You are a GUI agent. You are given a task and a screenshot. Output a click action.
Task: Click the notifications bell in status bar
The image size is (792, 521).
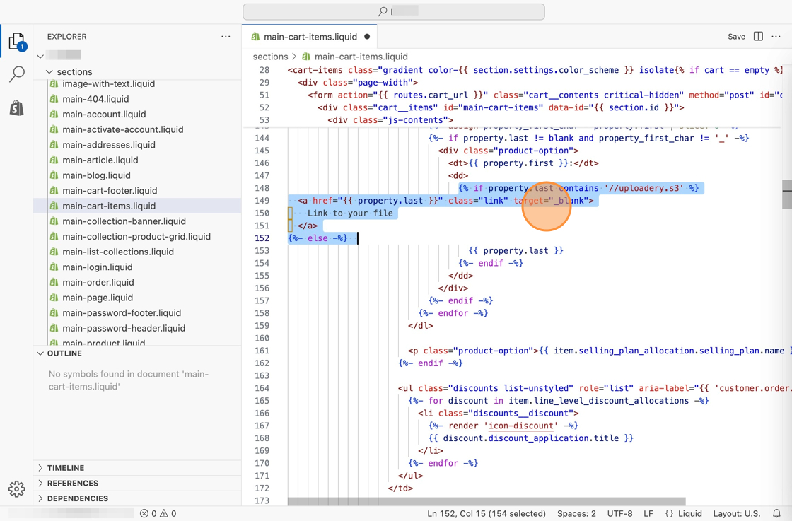[x=776, y=514]
